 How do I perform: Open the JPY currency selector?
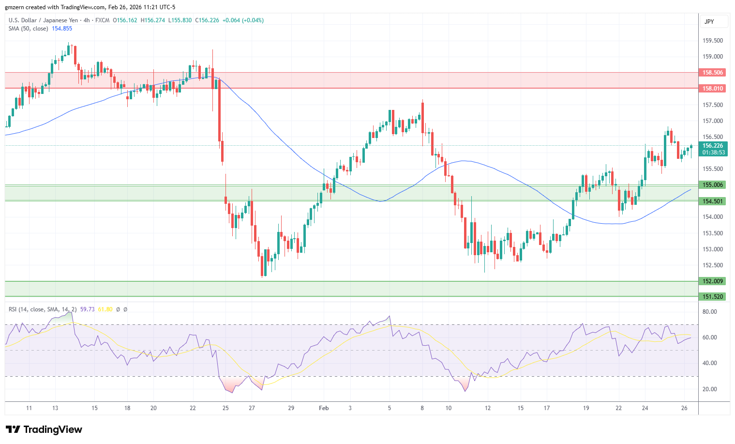(714, 21)
